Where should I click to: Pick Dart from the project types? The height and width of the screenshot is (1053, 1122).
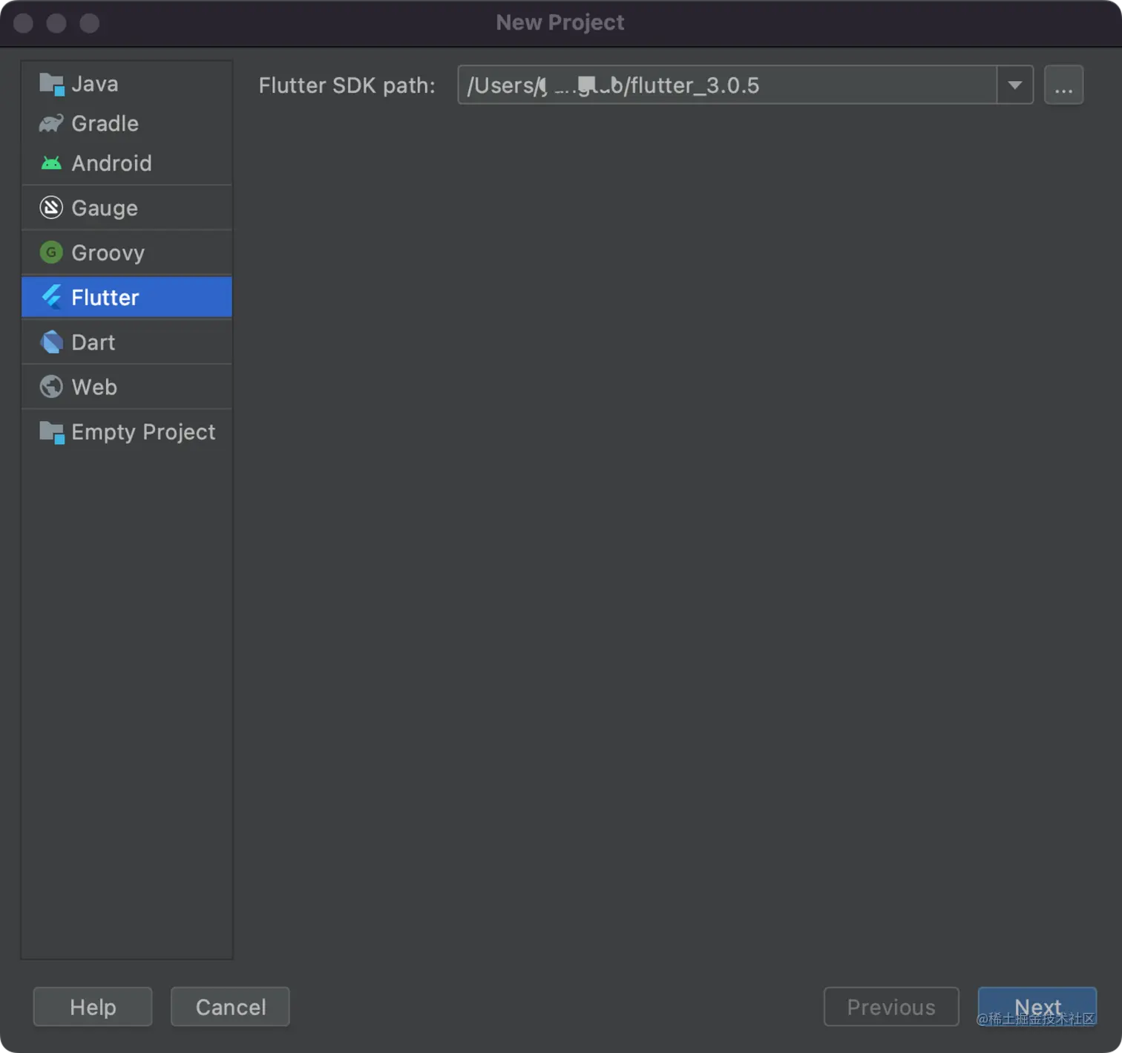pos(127,342)
